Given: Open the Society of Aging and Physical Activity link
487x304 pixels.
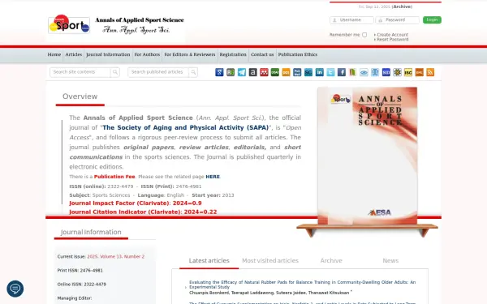Looking at the screenshot, I should click(185, 127).
